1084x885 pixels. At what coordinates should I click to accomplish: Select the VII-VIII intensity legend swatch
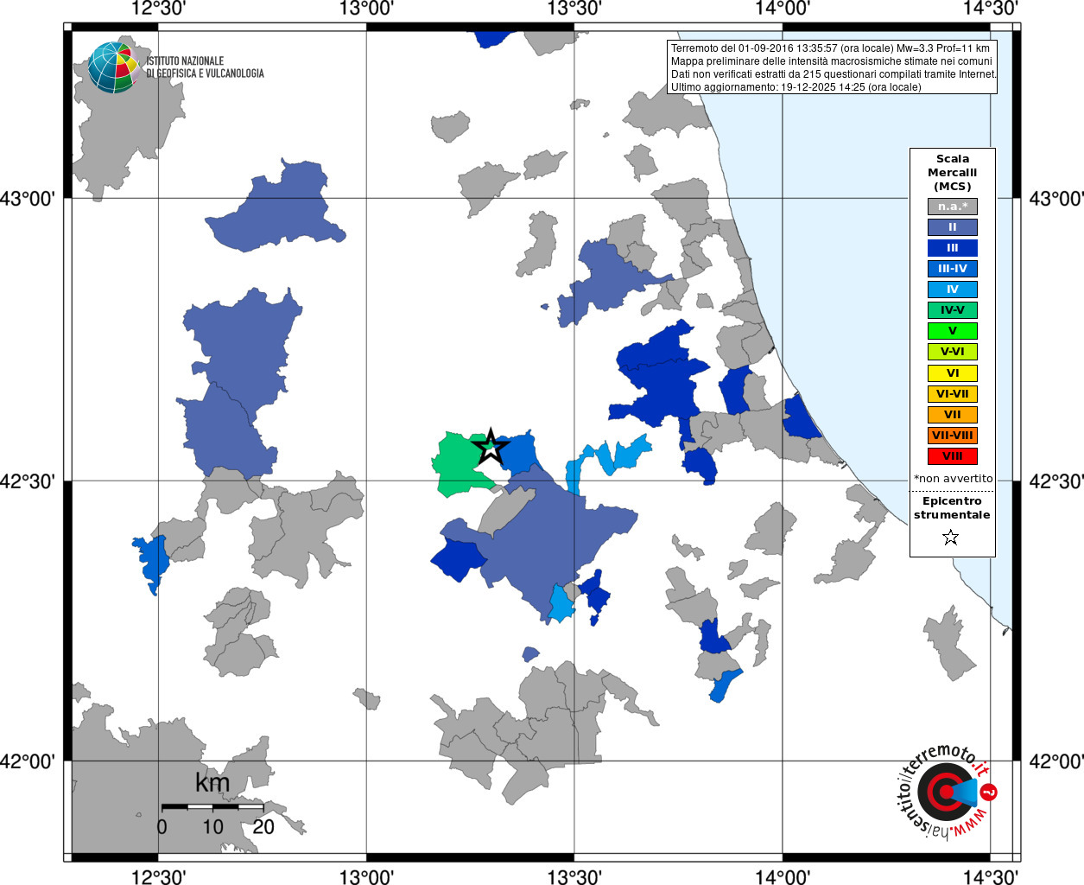click(x=953, y=436)
